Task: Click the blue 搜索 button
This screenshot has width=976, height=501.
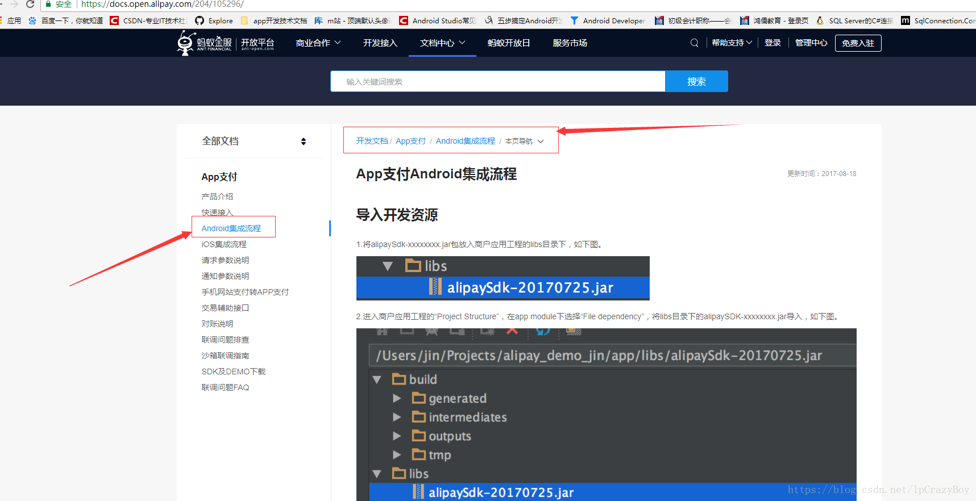Action: (696, 81)
